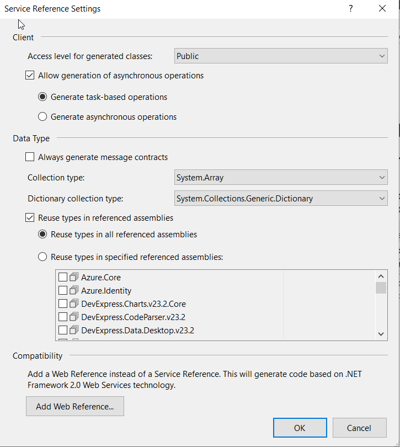Click the assembly icon beside Azure.Identity
This screenshot has height=447, width=400.
[74, 290]
